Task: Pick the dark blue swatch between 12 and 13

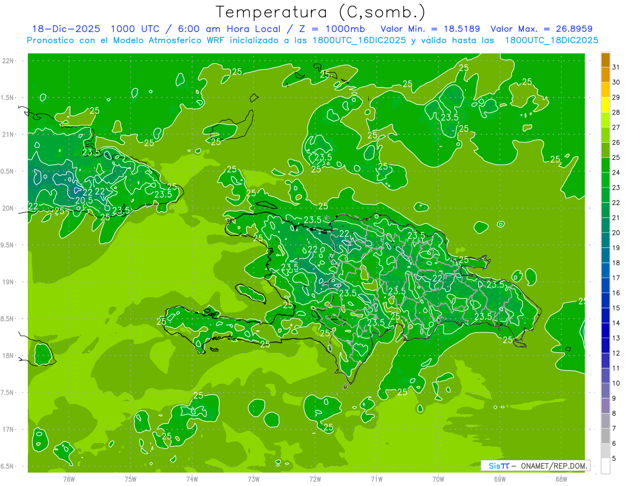Action: pos(605,345)
